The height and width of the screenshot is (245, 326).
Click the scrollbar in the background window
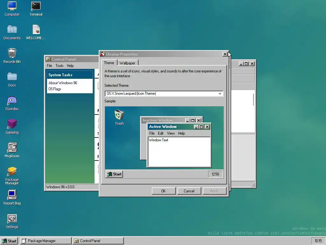click(x=253, y=100)
